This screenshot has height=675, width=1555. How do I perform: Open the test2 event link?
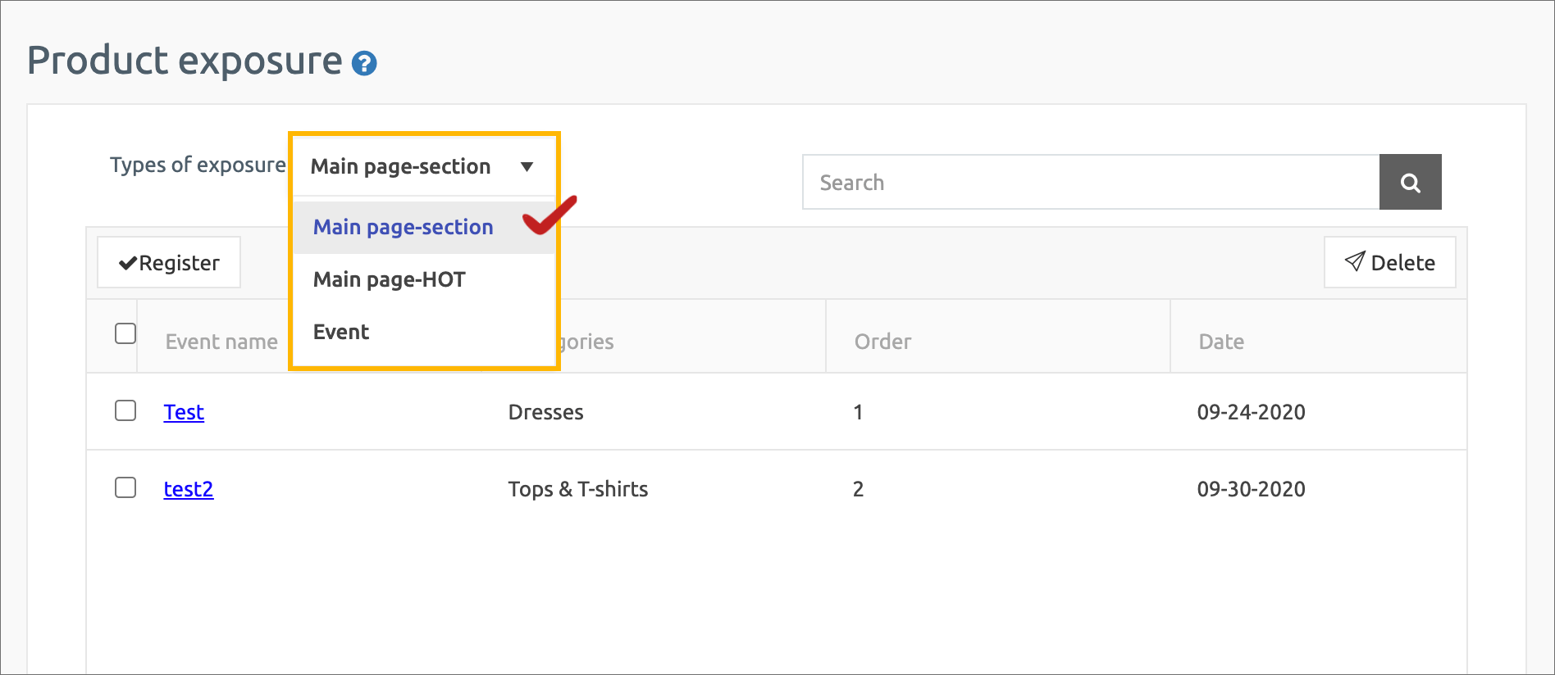click(x=189, y=489)
